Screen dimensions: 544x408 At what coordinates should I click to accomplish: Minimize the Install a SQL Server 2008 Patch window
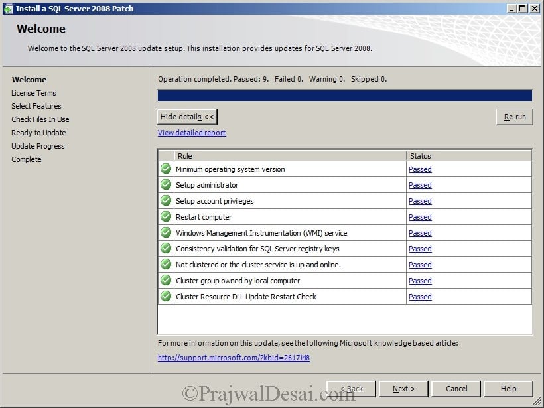click(x=511, y=9)
